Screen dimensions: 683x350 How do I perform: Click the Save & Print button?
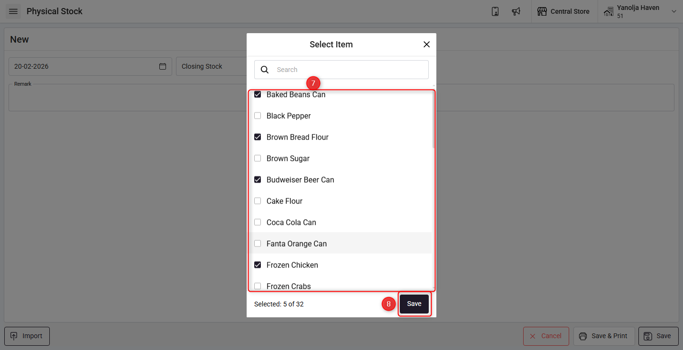coord(604,336)
